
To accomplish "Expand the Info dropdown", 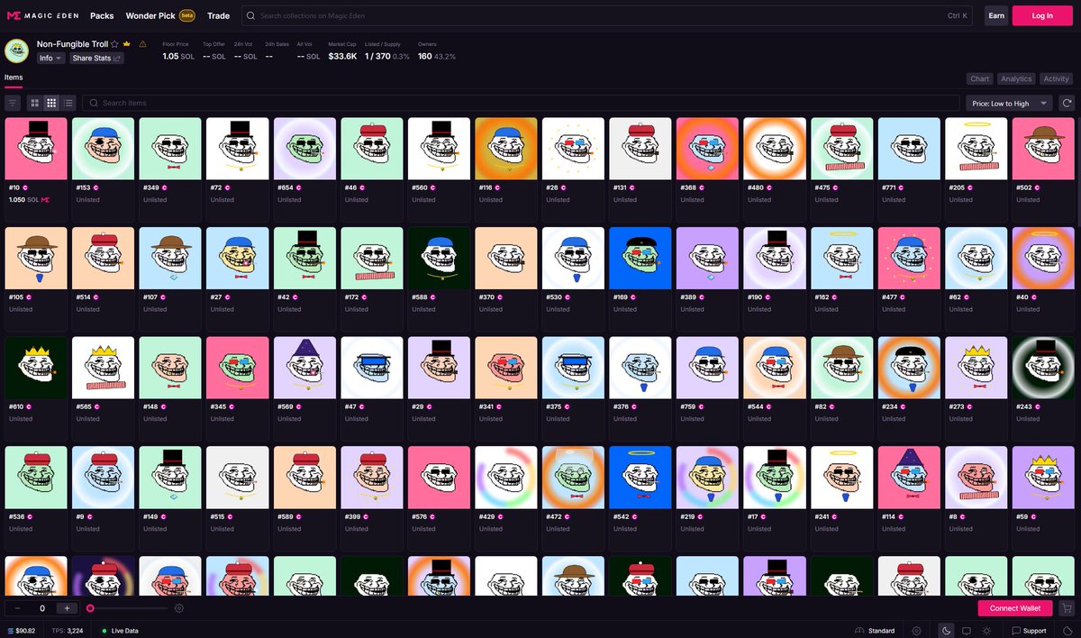I will coord(50,58).
